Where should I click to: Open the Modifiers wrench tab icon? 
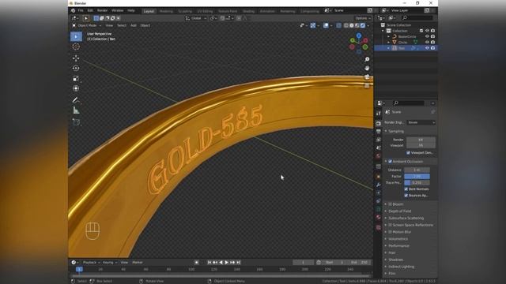click(x=378, y=185)
